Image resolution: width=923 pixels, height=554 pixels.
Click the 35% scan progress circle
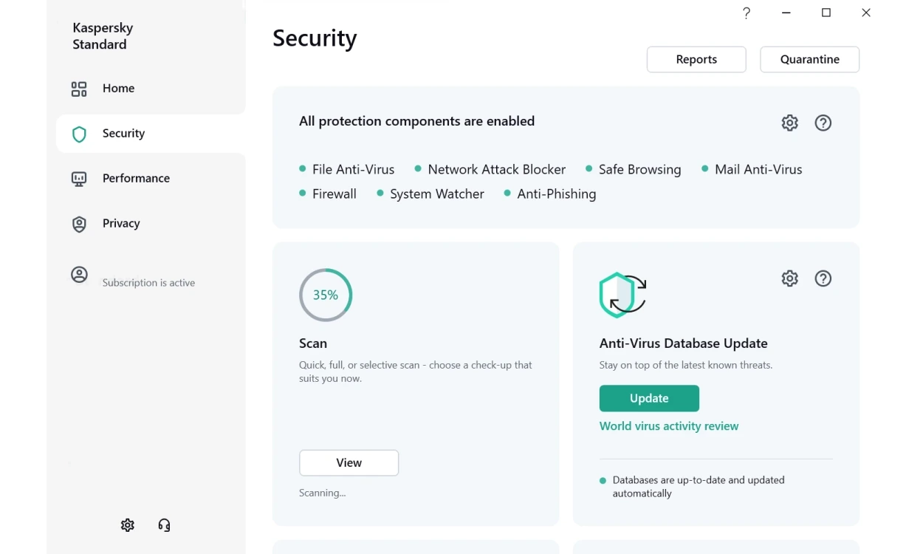point(326,295)
